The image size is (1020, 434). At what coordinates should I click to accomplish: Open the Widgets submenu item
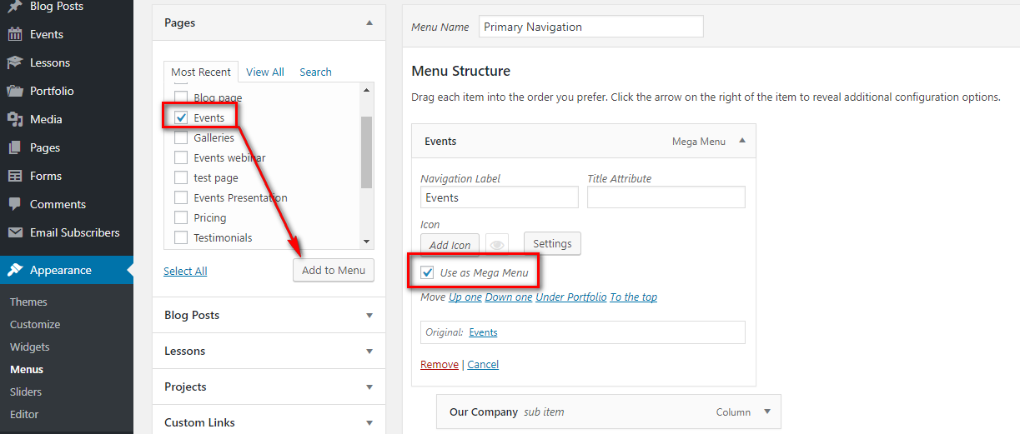[30, 347]
